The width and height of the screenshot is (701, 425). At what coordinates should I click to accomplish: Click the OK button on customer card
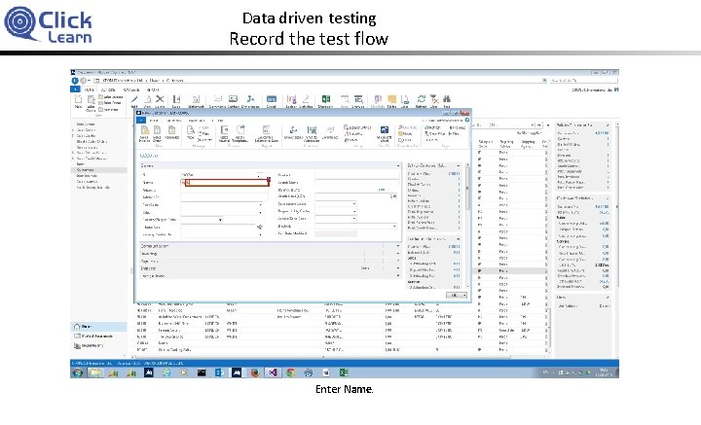453,294
